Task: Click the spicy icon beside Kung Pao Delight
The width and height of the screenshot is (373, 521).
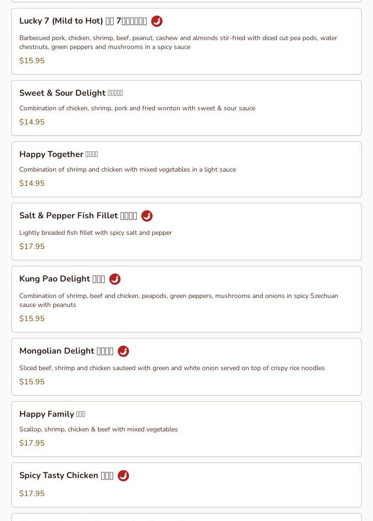Action: 115,279
